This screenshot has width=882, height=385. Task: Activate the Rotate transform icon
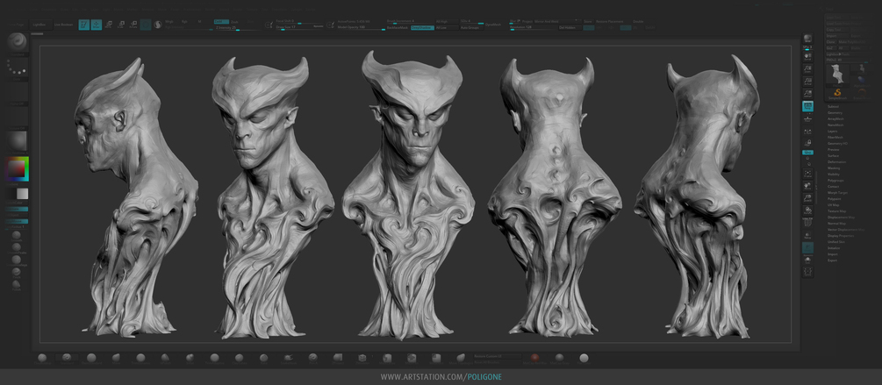click(x=133, y=25)
